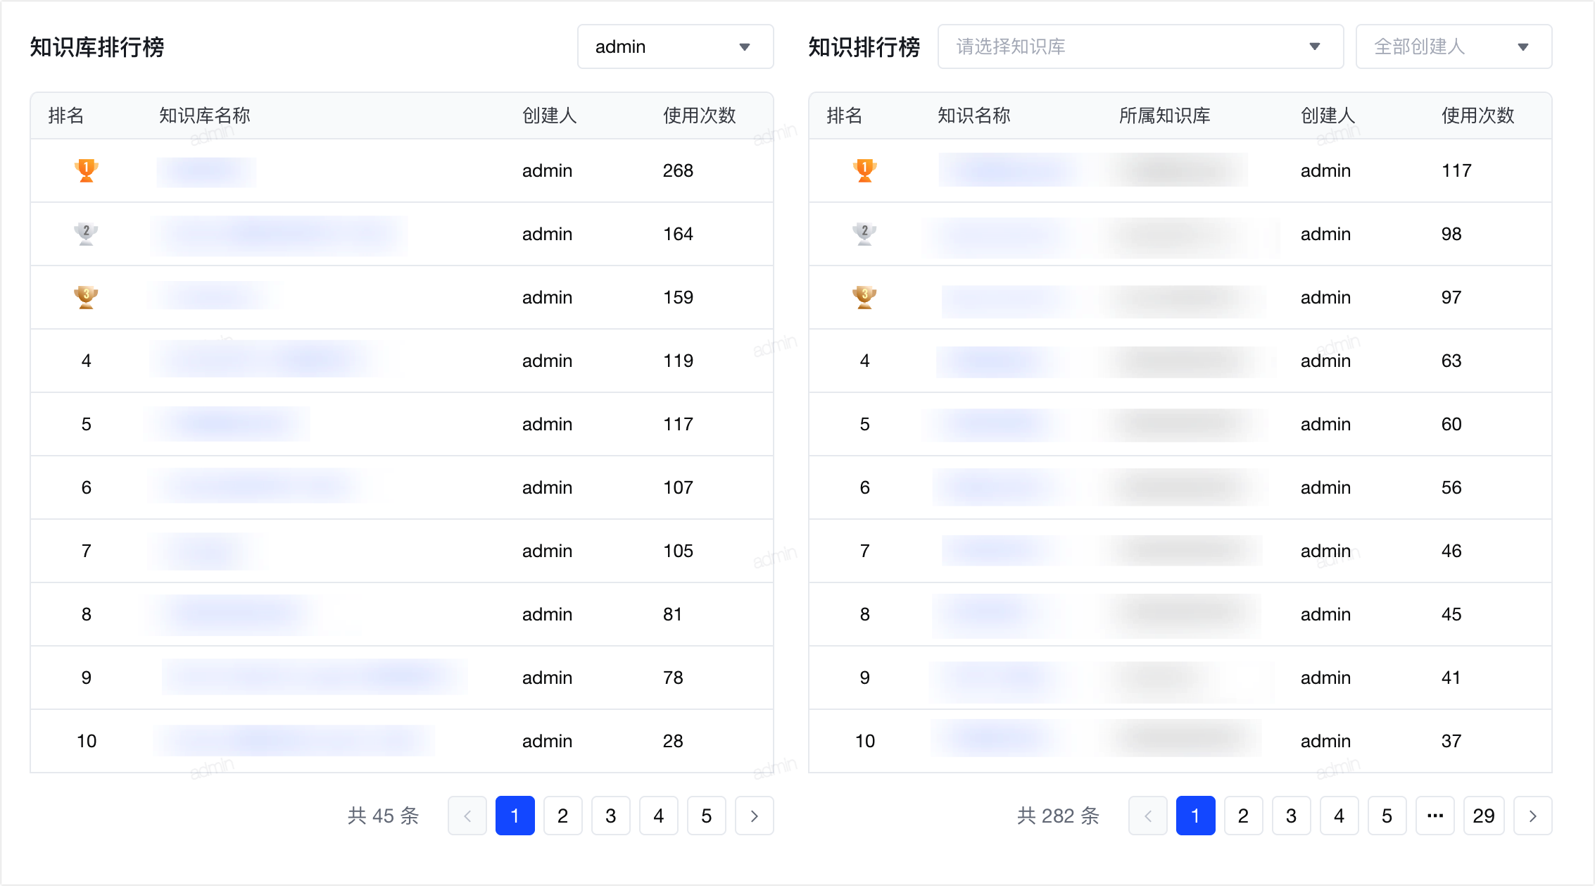1595x886 pixels.
Task: Open knowledge base entry with 268 uses
Action: pos(206,171)
